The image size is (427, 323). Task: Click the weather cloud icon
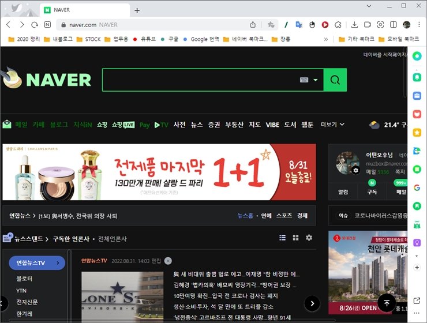(374, 125)
